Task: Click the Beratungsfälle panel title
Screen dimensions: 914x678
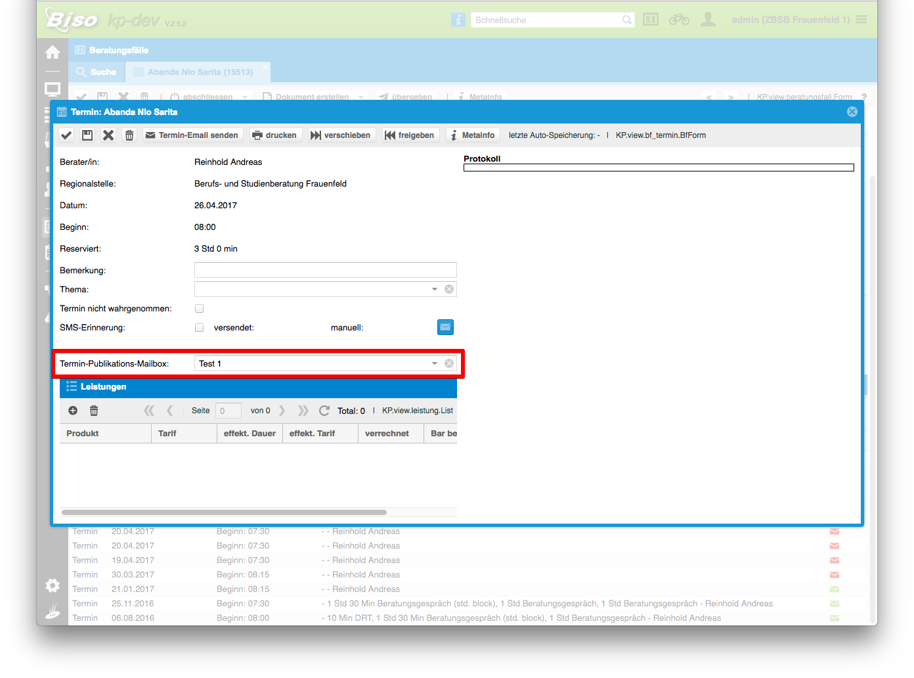Action: [119, 50]
